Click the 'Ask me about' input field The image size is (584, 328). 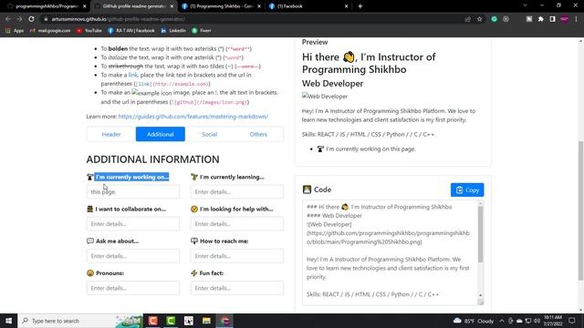(133, 256)
